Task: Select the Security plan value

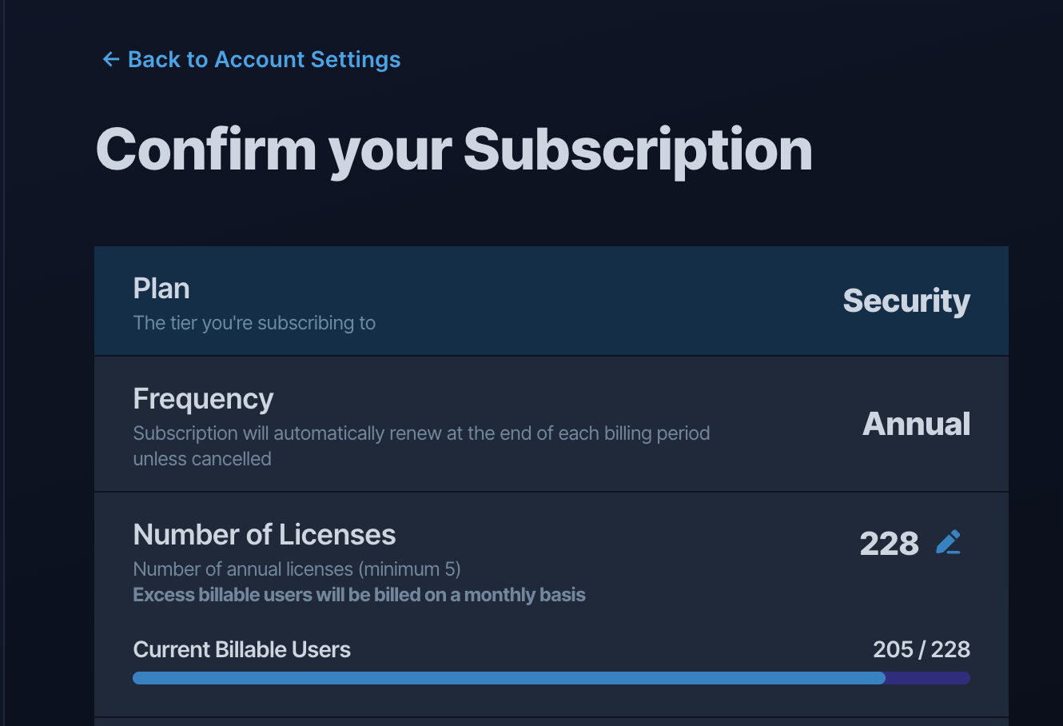Action: [906, 301]
